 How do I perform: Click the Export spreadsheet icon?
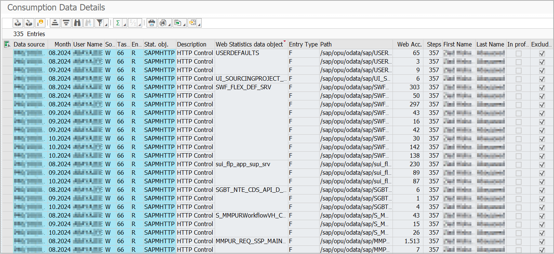click(178, 23)
